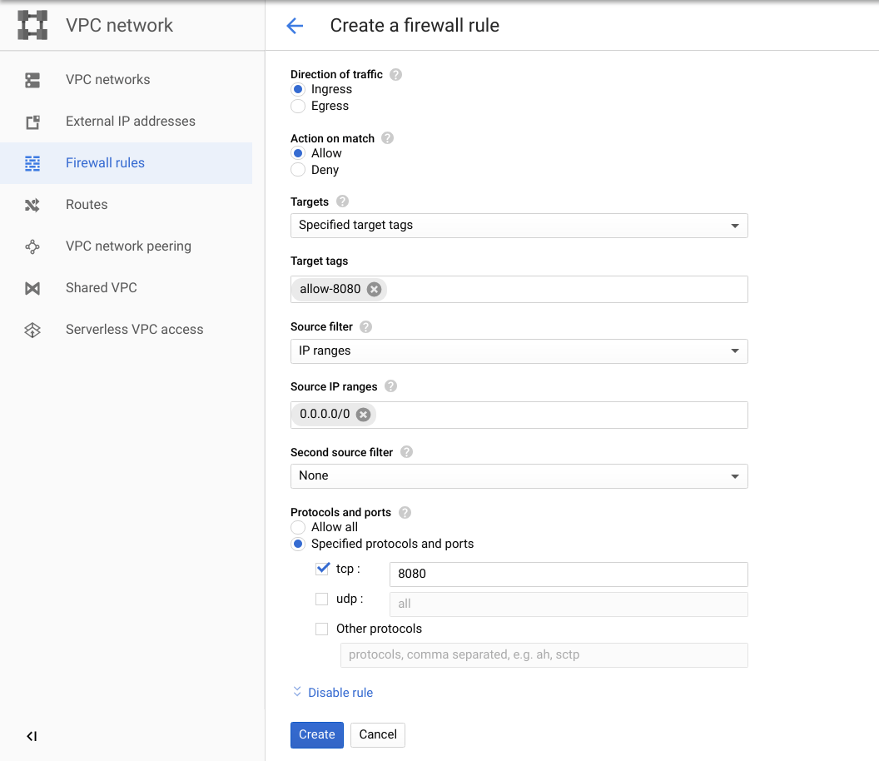Select the External IP addresses icon
The height and width of the screenshot is (761, 879).
tap(32, 121)
